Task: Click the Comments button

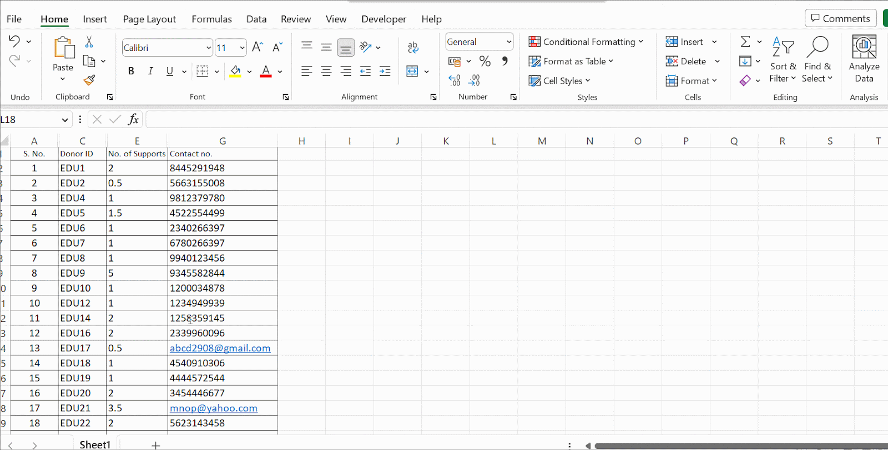Action: pos(840,18)
